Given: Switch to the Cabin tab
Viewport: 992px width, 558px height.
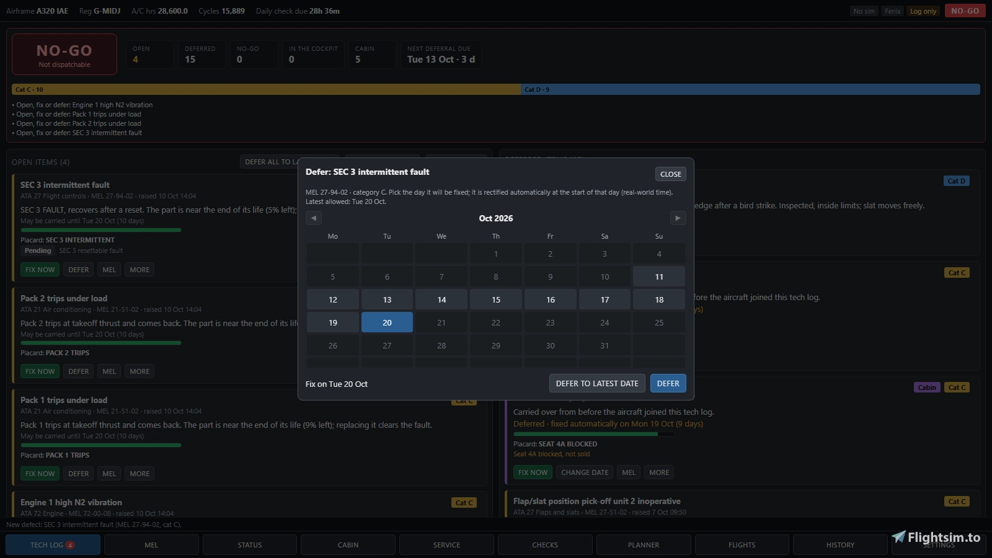Looking at the screenshot, I should pos(348,545).
